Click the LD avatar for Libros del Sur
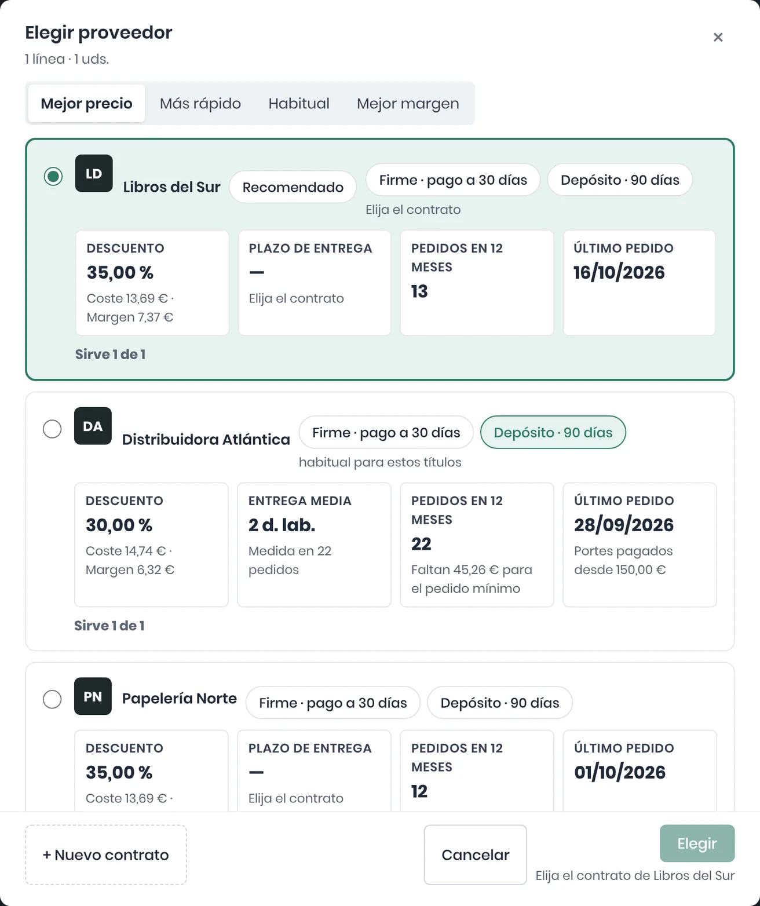The height and width of the screenshot is (906, 760). click(x=94, y=174)
